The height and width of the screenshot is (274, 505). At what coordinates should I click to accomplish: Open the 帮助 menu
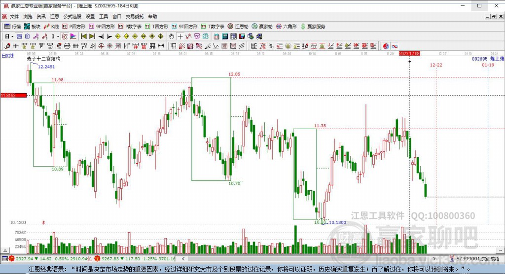(152, 16)
